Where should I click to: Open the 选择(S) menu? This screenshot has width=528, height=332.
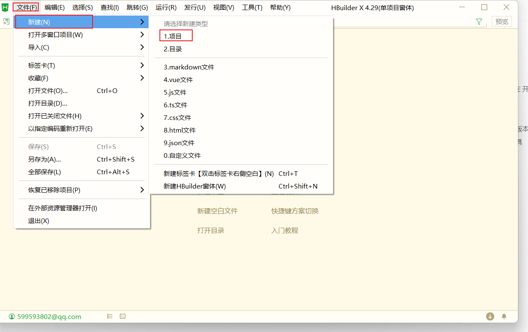[82, 7]
